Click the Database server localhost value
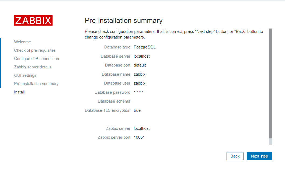Screen dimensions: 285x171 tap(142, 56)
